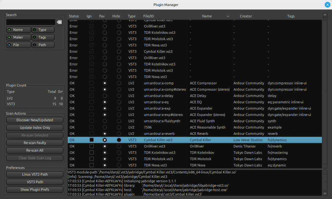Image resolution: width=332 pixels, height=199 pixels.
Task: Toggle favorite on ACE Fluid Synth
Action: click(104, 121)
